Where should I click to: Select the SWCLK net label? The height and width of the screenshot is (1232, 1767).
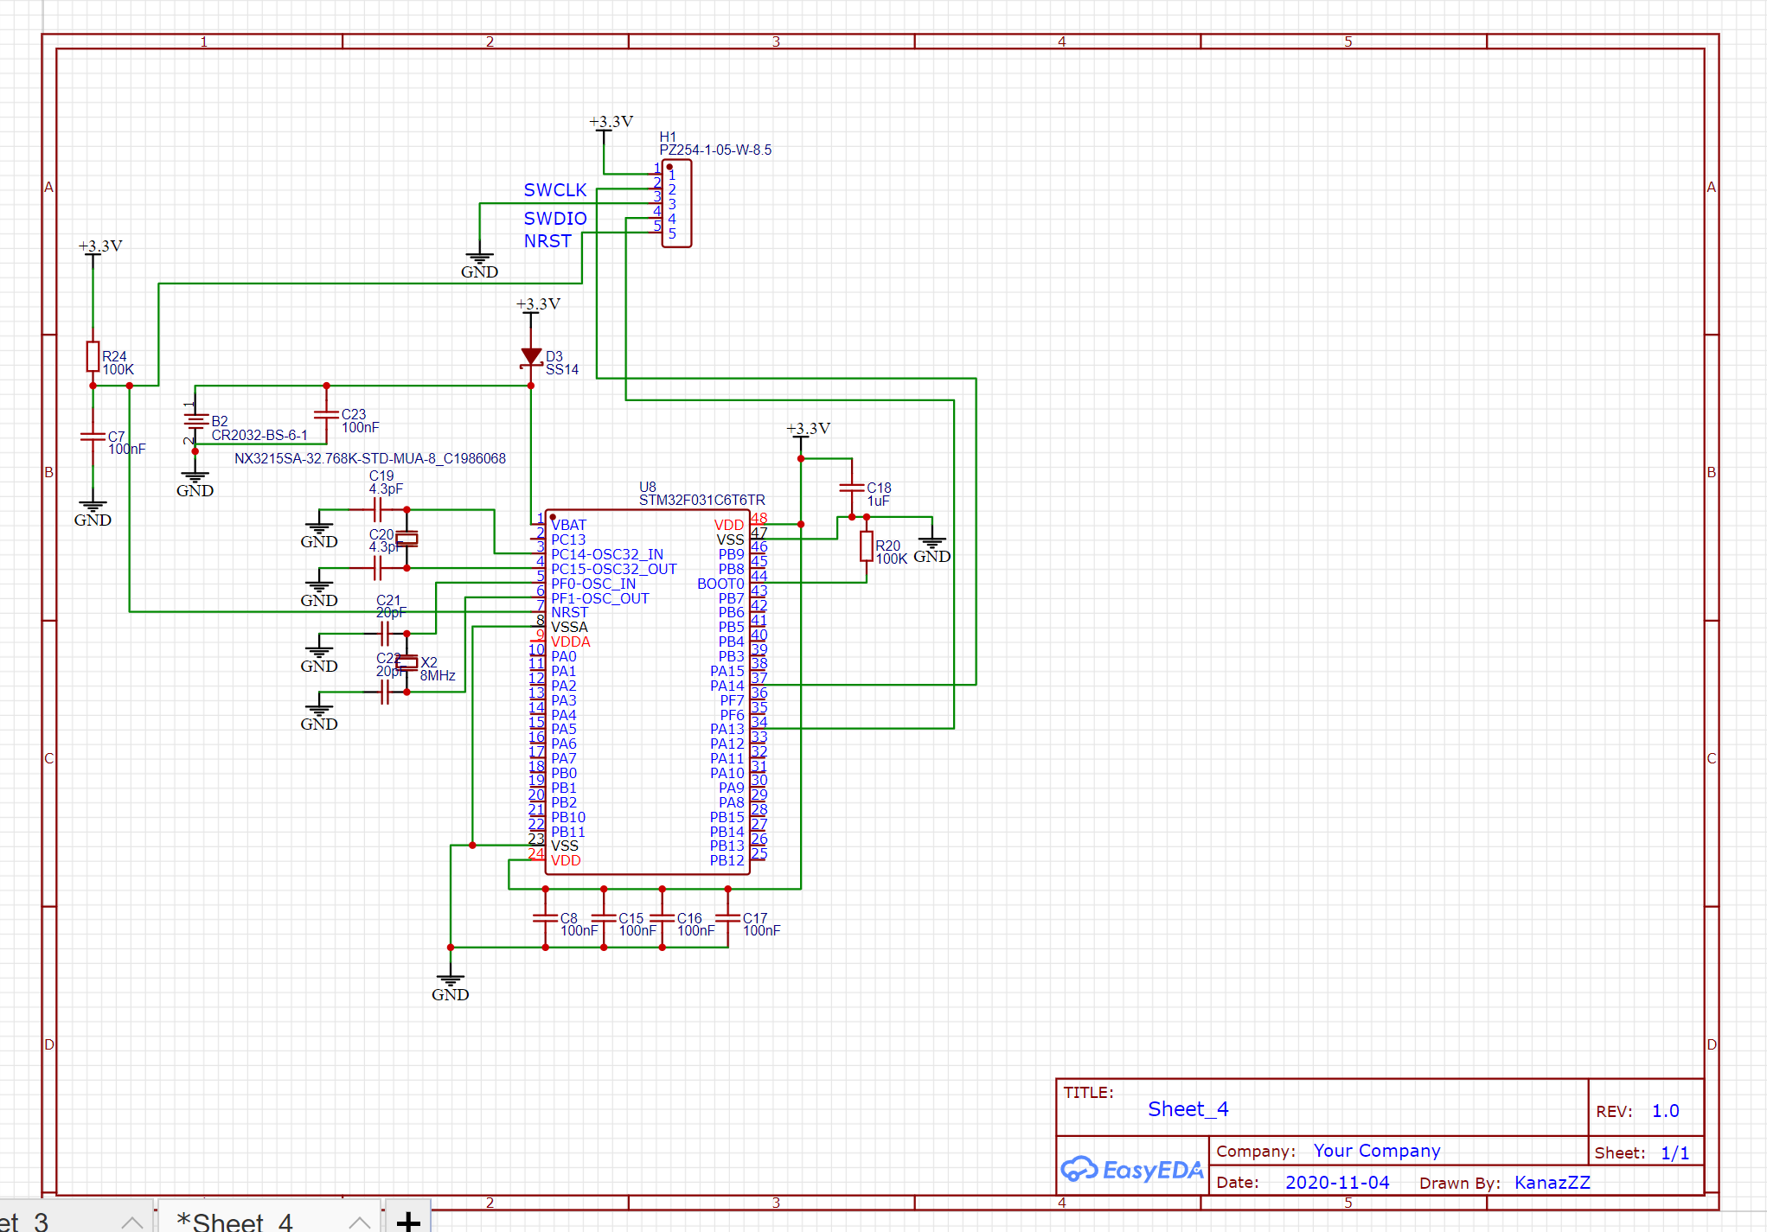(x=555, y=190)
